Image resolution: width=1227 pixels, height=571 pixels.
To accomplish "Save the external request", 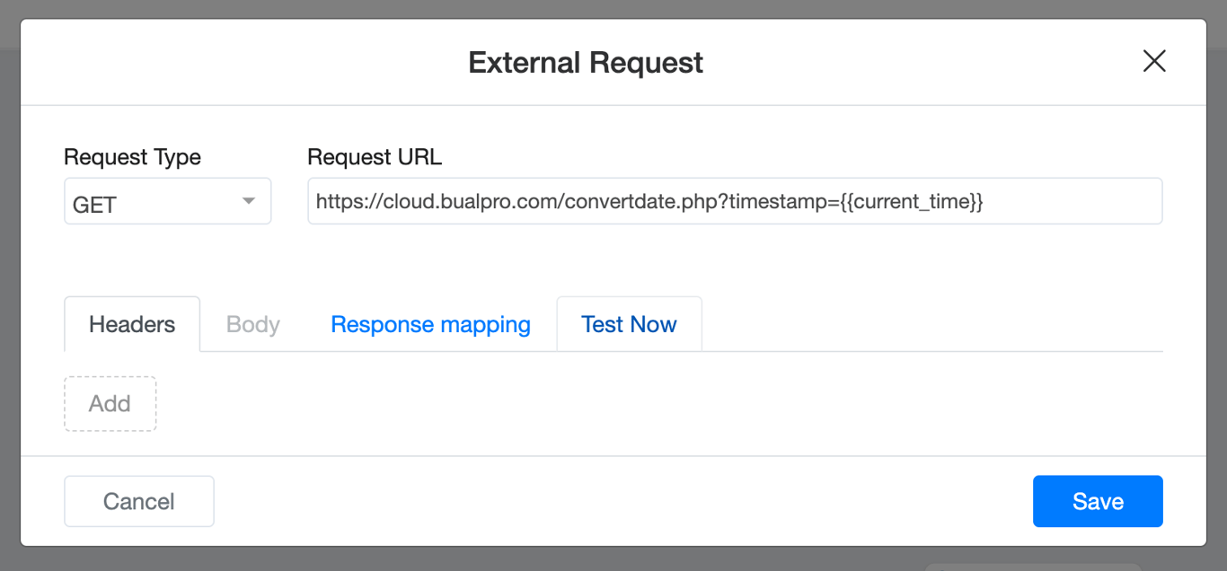I will (x=1098, y=501).
